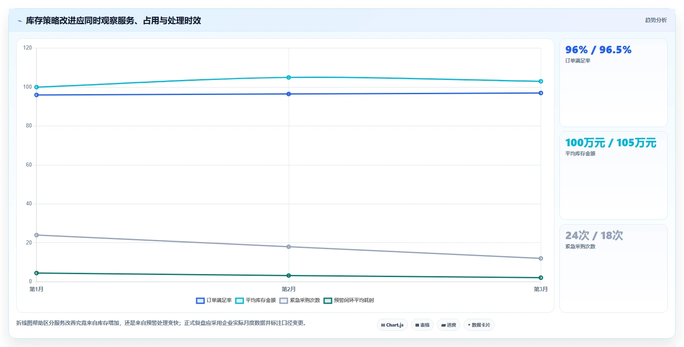
Task: Click the 24次 / 18次 card value
Action: point(594,236)
